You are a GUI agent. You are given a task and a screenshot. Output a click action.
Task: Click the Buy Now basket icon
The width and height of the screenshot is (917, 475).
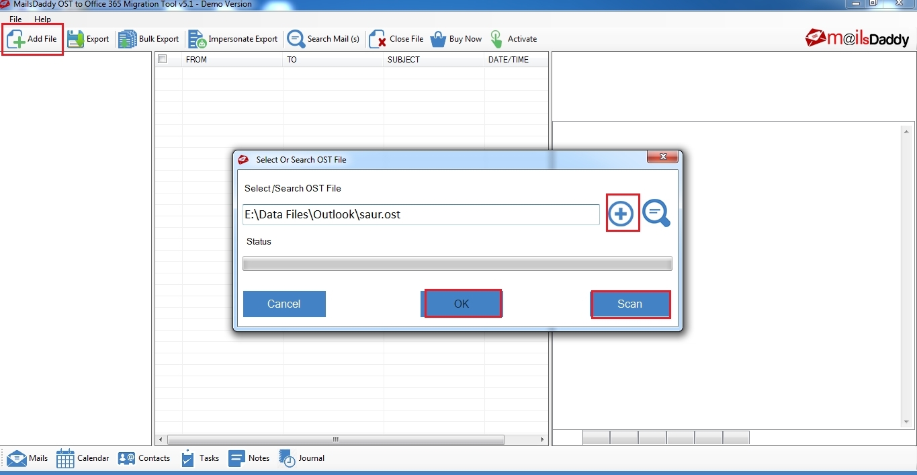click(x=438, y=39)
